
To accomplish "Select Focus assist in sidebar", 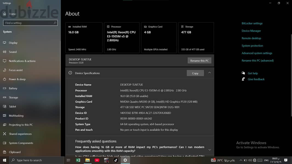I will click(x=16, y=70).
